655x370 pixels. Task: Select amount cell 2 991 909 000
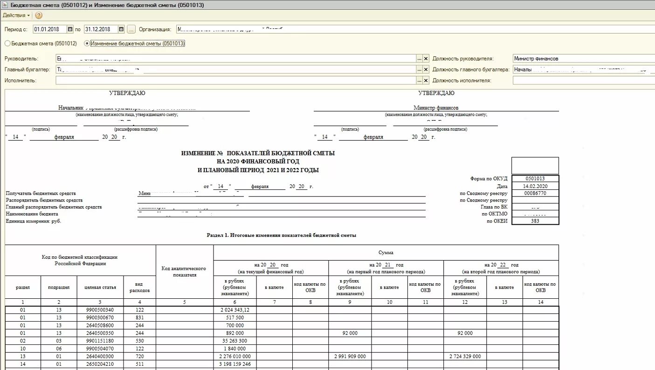(x=350, y=356)
